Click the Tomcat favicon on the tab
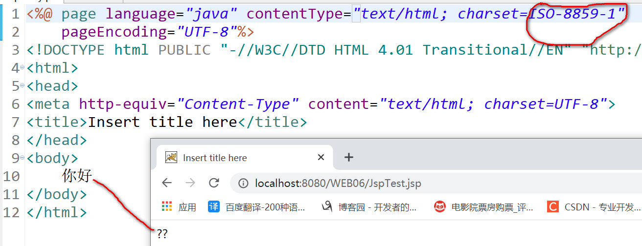642x246 pixels. coord(171,157)
